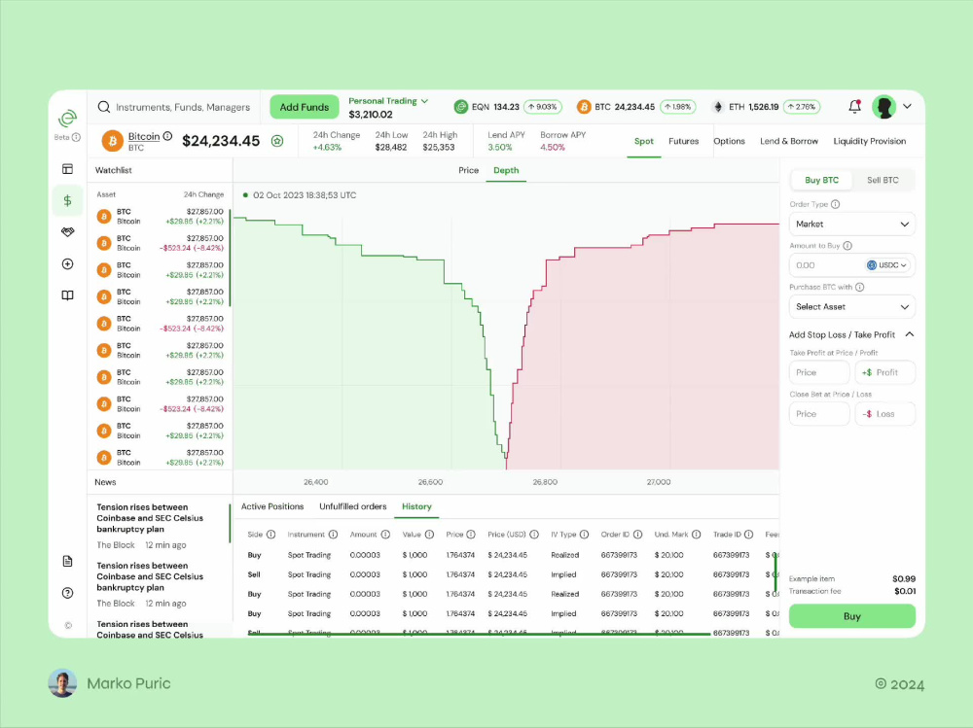
Task: Click the Loss amount field
Action: [x=884, y=414]
